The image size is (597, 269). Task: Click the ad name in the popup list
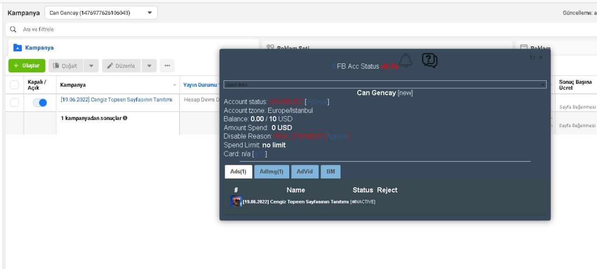click(x=296, y=202)
